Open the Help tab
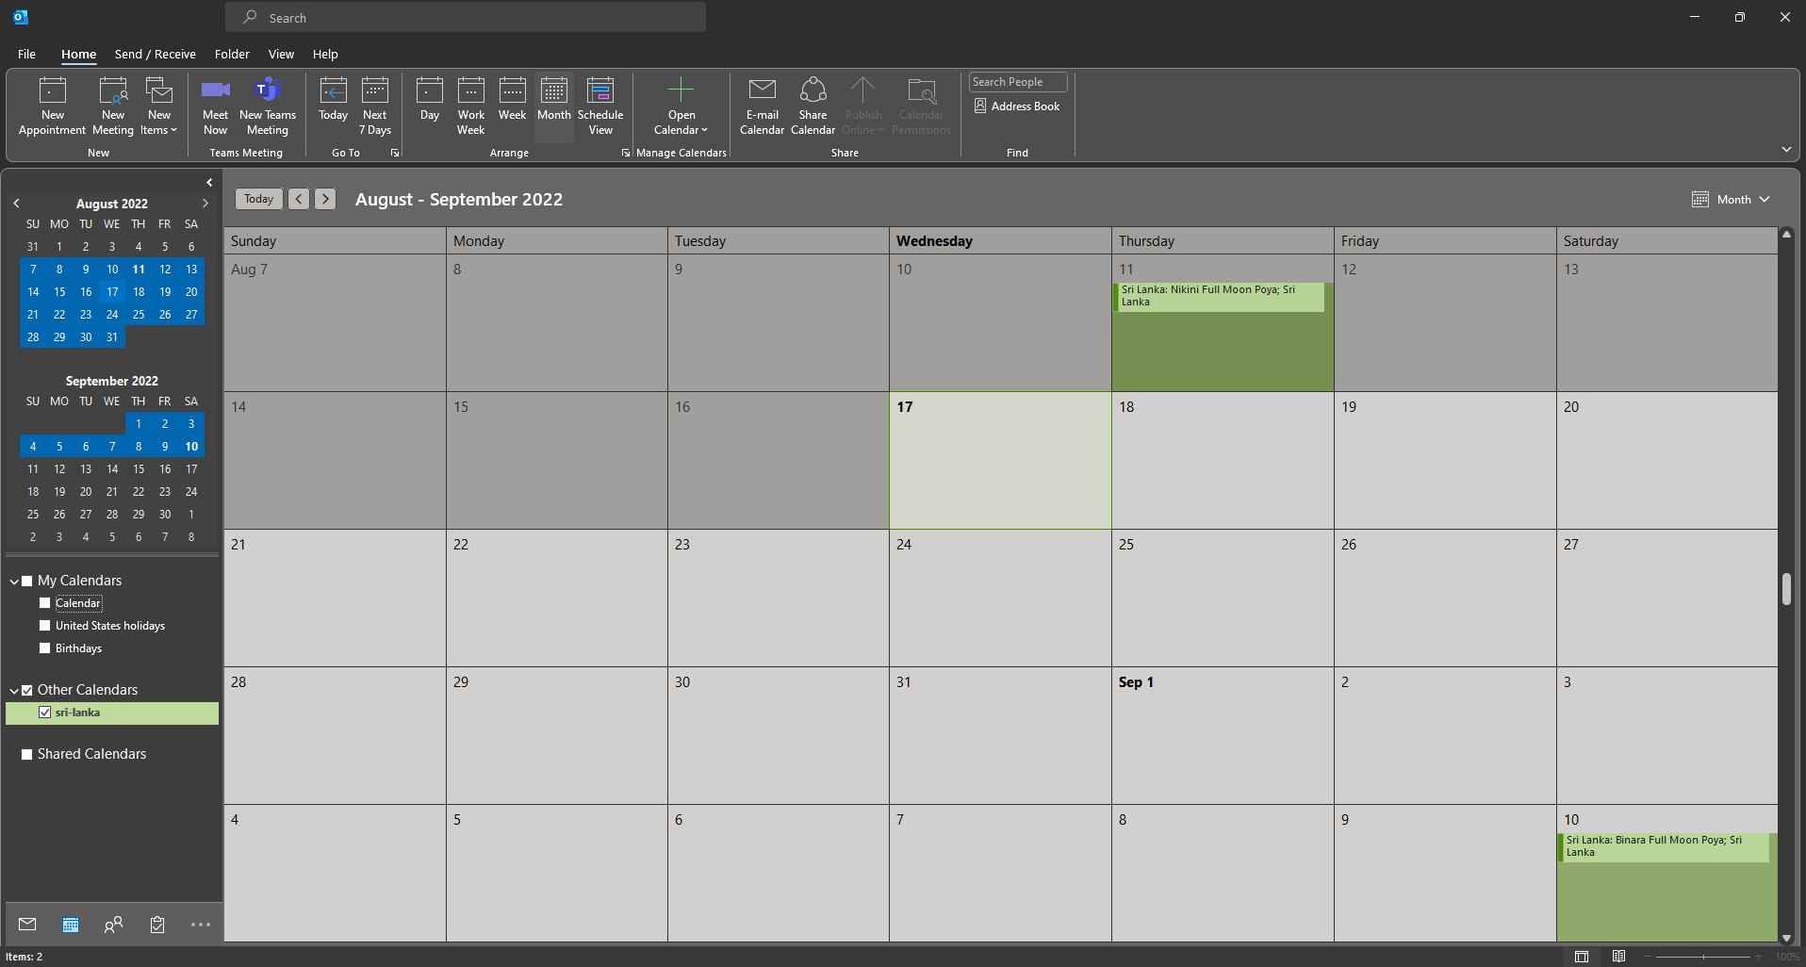Viewport: 1806px width, 967px height. pos(325,54)
